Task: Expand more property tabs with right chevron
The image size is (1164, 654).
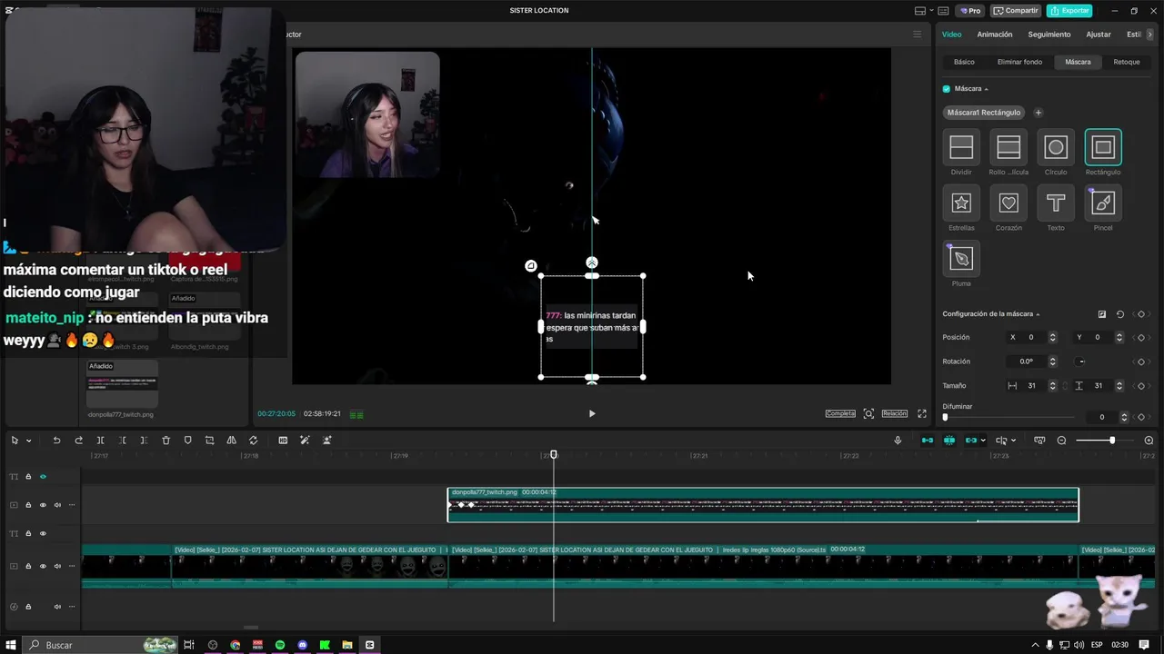Action: click(x=1149, y=35)
